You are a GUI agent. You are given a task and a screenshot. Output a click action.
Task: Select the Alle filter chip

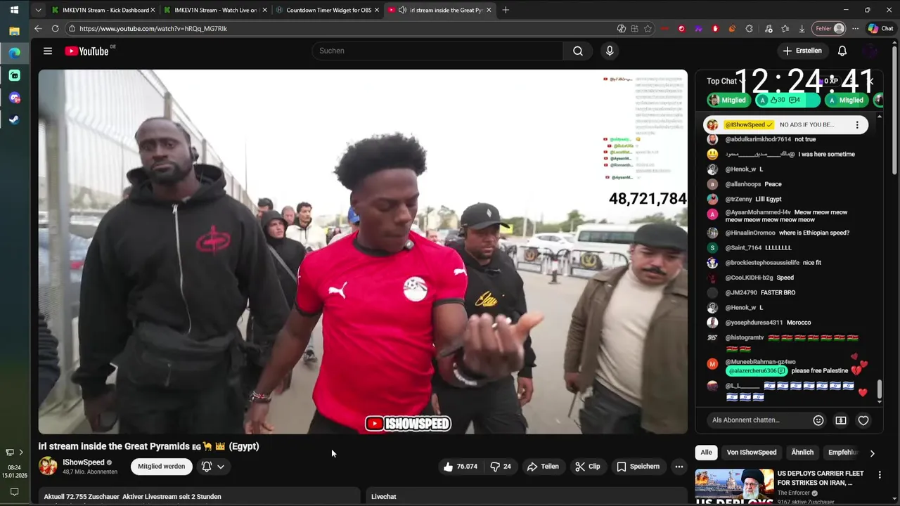(x=707, y=453)
